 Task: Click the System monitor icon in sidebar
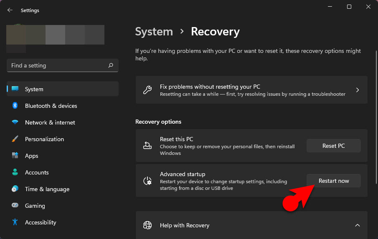click(x=15, y=89)
